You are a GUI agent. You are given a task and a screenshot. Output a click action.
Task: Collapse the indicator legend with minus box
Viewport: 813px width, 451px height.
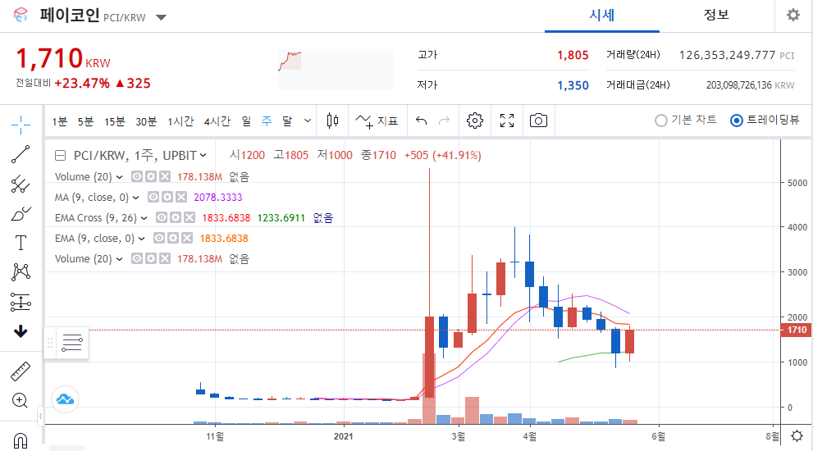pyautogui.click(x=60, y=155)
